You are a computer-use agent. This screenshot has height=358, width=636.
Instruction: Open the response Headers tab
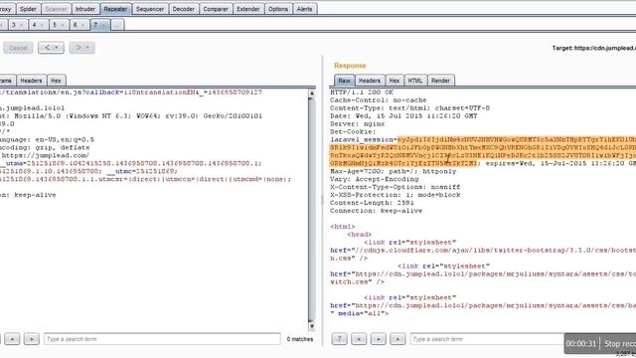pos(370,81)
